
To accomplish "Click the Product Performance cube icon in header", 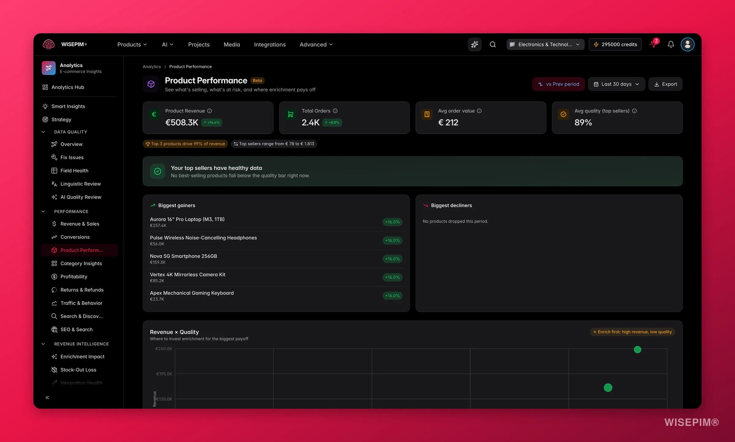I will (x=151, y=84).
